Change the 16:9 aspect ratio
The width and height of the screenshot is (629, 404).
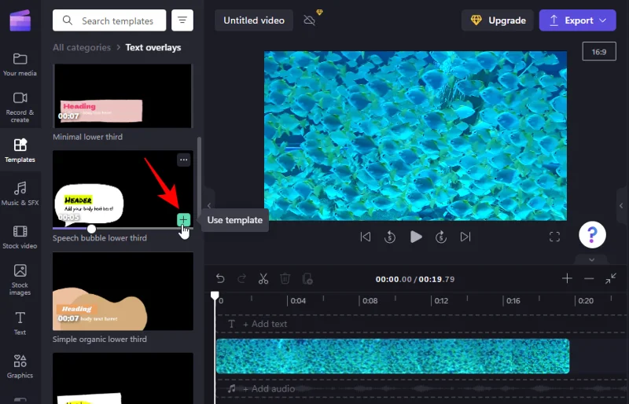[599, 52]
